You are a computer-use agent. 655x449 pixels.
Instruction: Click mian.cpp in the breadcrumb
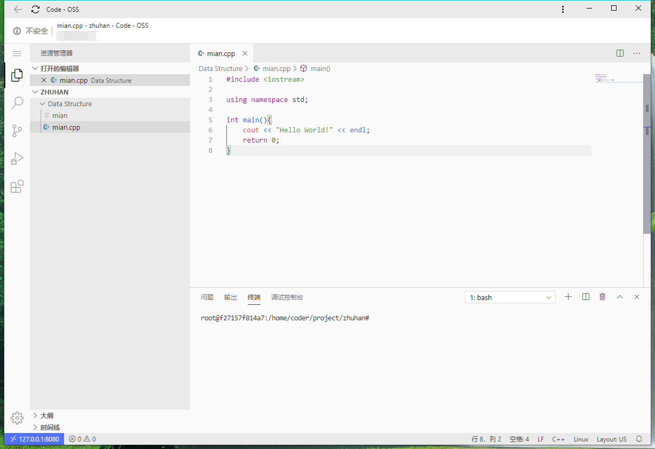coord(277,68)
